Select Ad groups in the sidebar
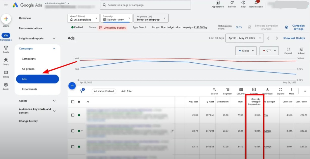The width and height of the screenshot is (310, 159). click(28, 69)
